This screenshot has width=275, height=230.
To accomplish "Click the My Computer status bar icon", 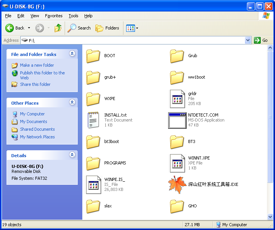I will coord(218,225).
